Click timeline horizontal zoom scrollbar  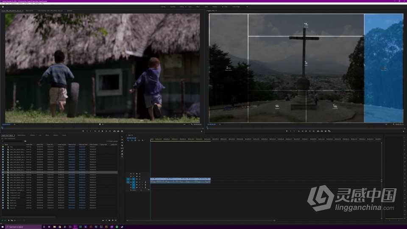[201, 221]
